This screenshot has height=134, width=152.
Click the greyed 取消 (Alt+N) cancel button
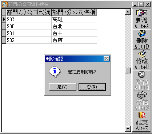click(x=141, y=80)
